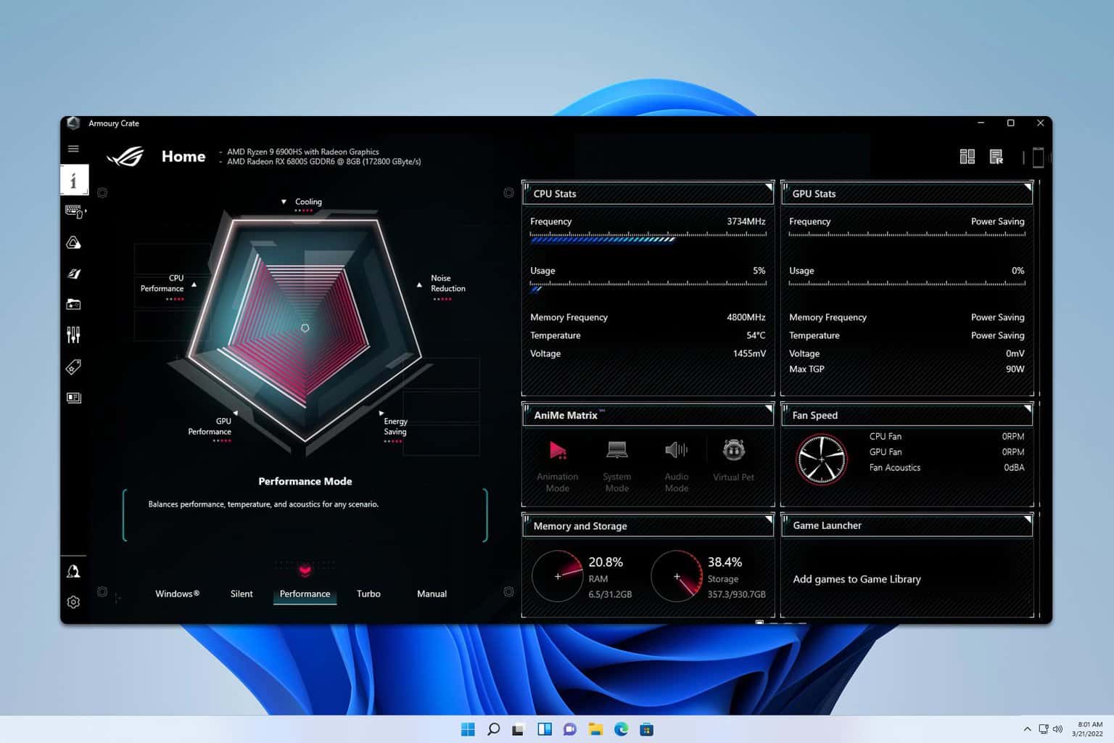Open the dashboard layout customization icon
The height and width of the screenshot is (743, 1114).
coord(967,157)
